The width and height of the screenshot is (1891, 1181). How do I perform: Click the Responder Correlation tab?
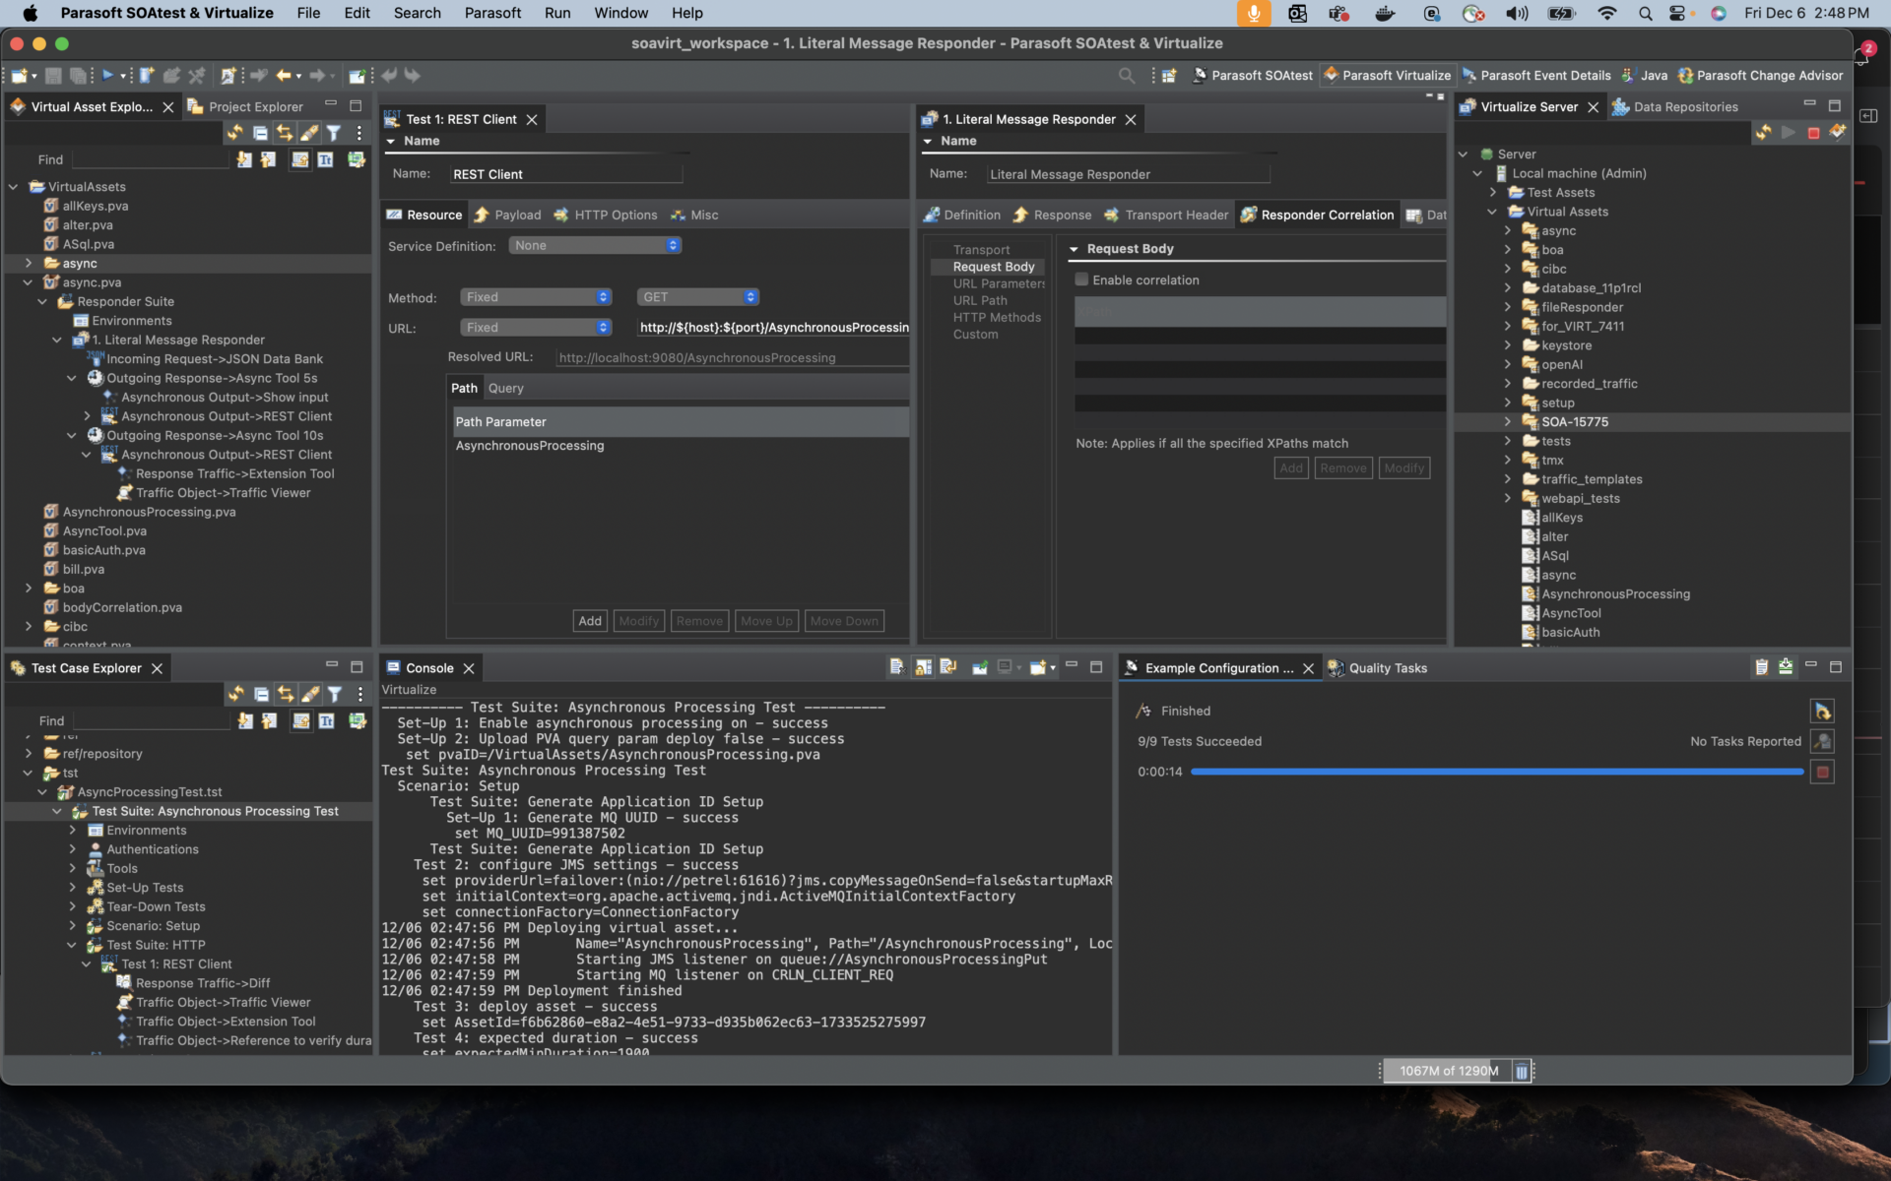coord(1317,214)
